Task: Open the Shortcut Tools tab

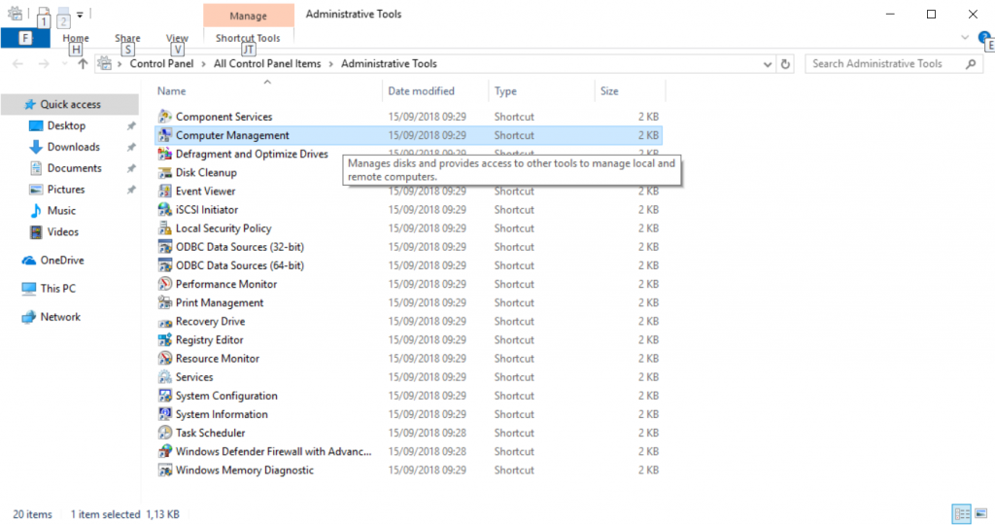Action: click(248, 38)
